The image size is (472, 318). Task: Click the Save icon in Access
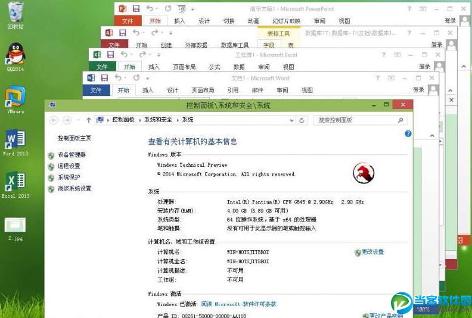pyautogui.click(x=123, y=33)
